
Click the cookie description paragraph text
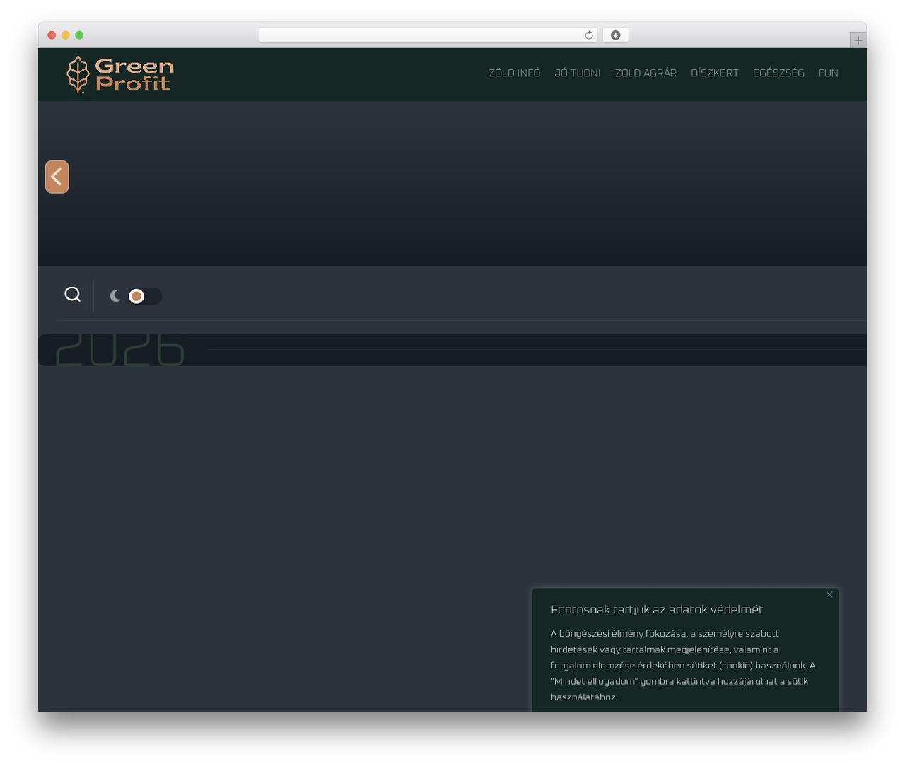(683, 665)
